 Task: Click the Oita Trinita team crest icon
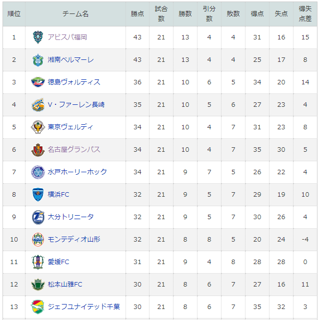click(38, 217)
